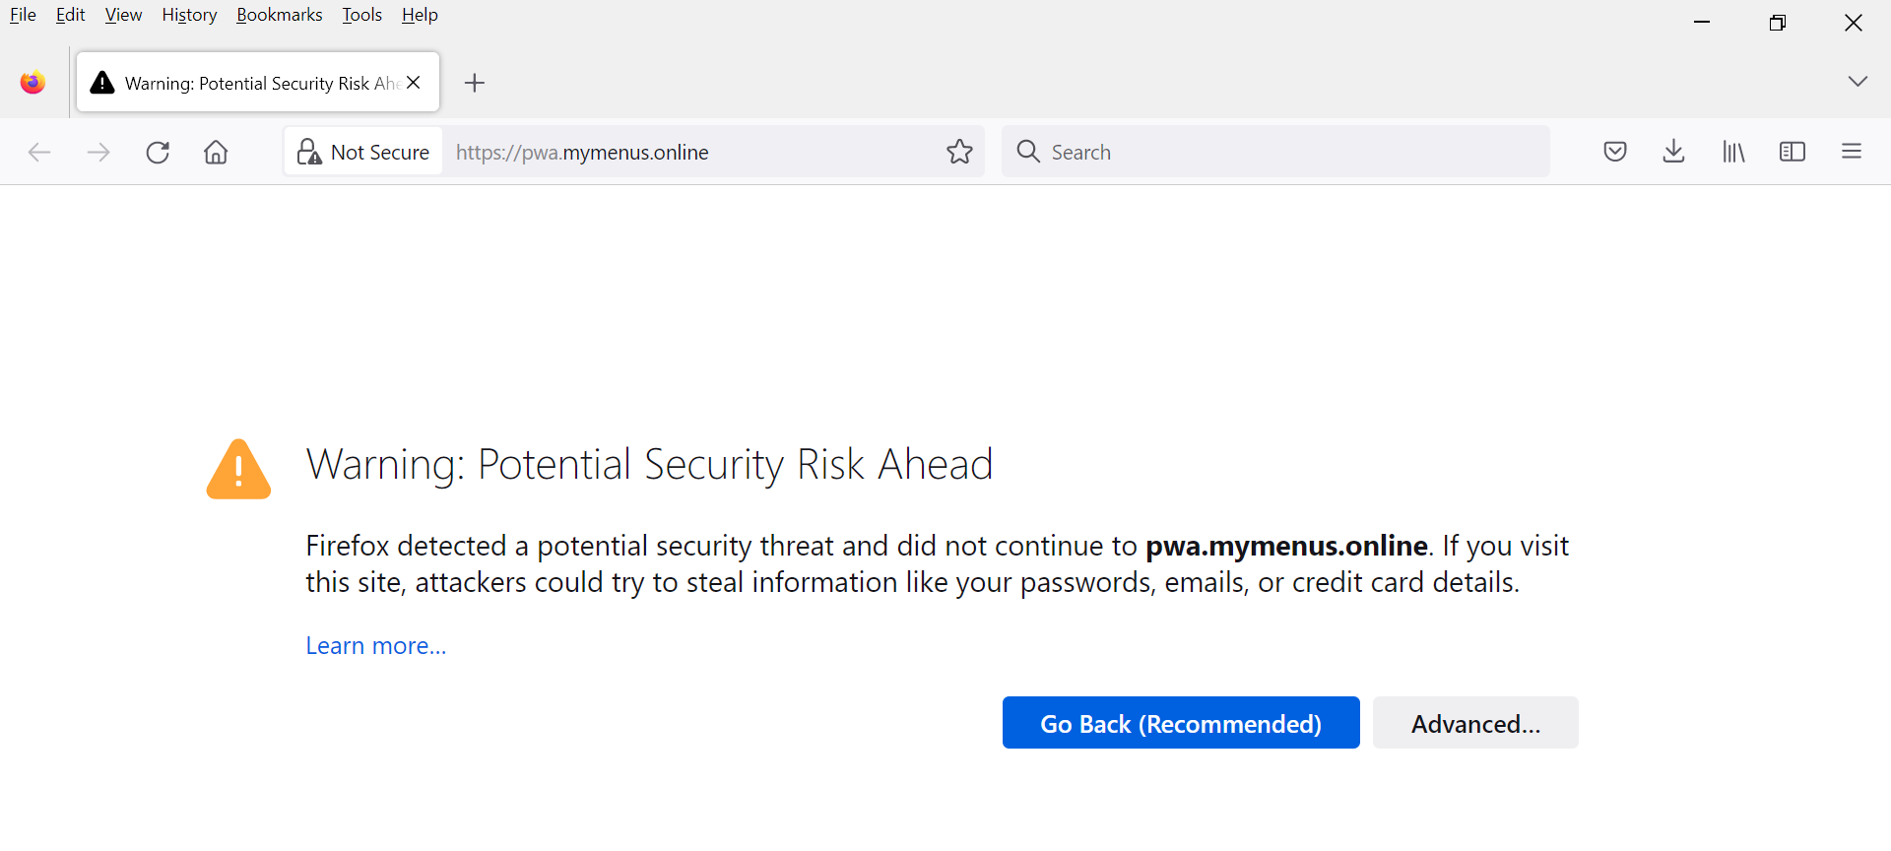
Task: Expand the list all tabs chevron
Action: (1858, 82)
